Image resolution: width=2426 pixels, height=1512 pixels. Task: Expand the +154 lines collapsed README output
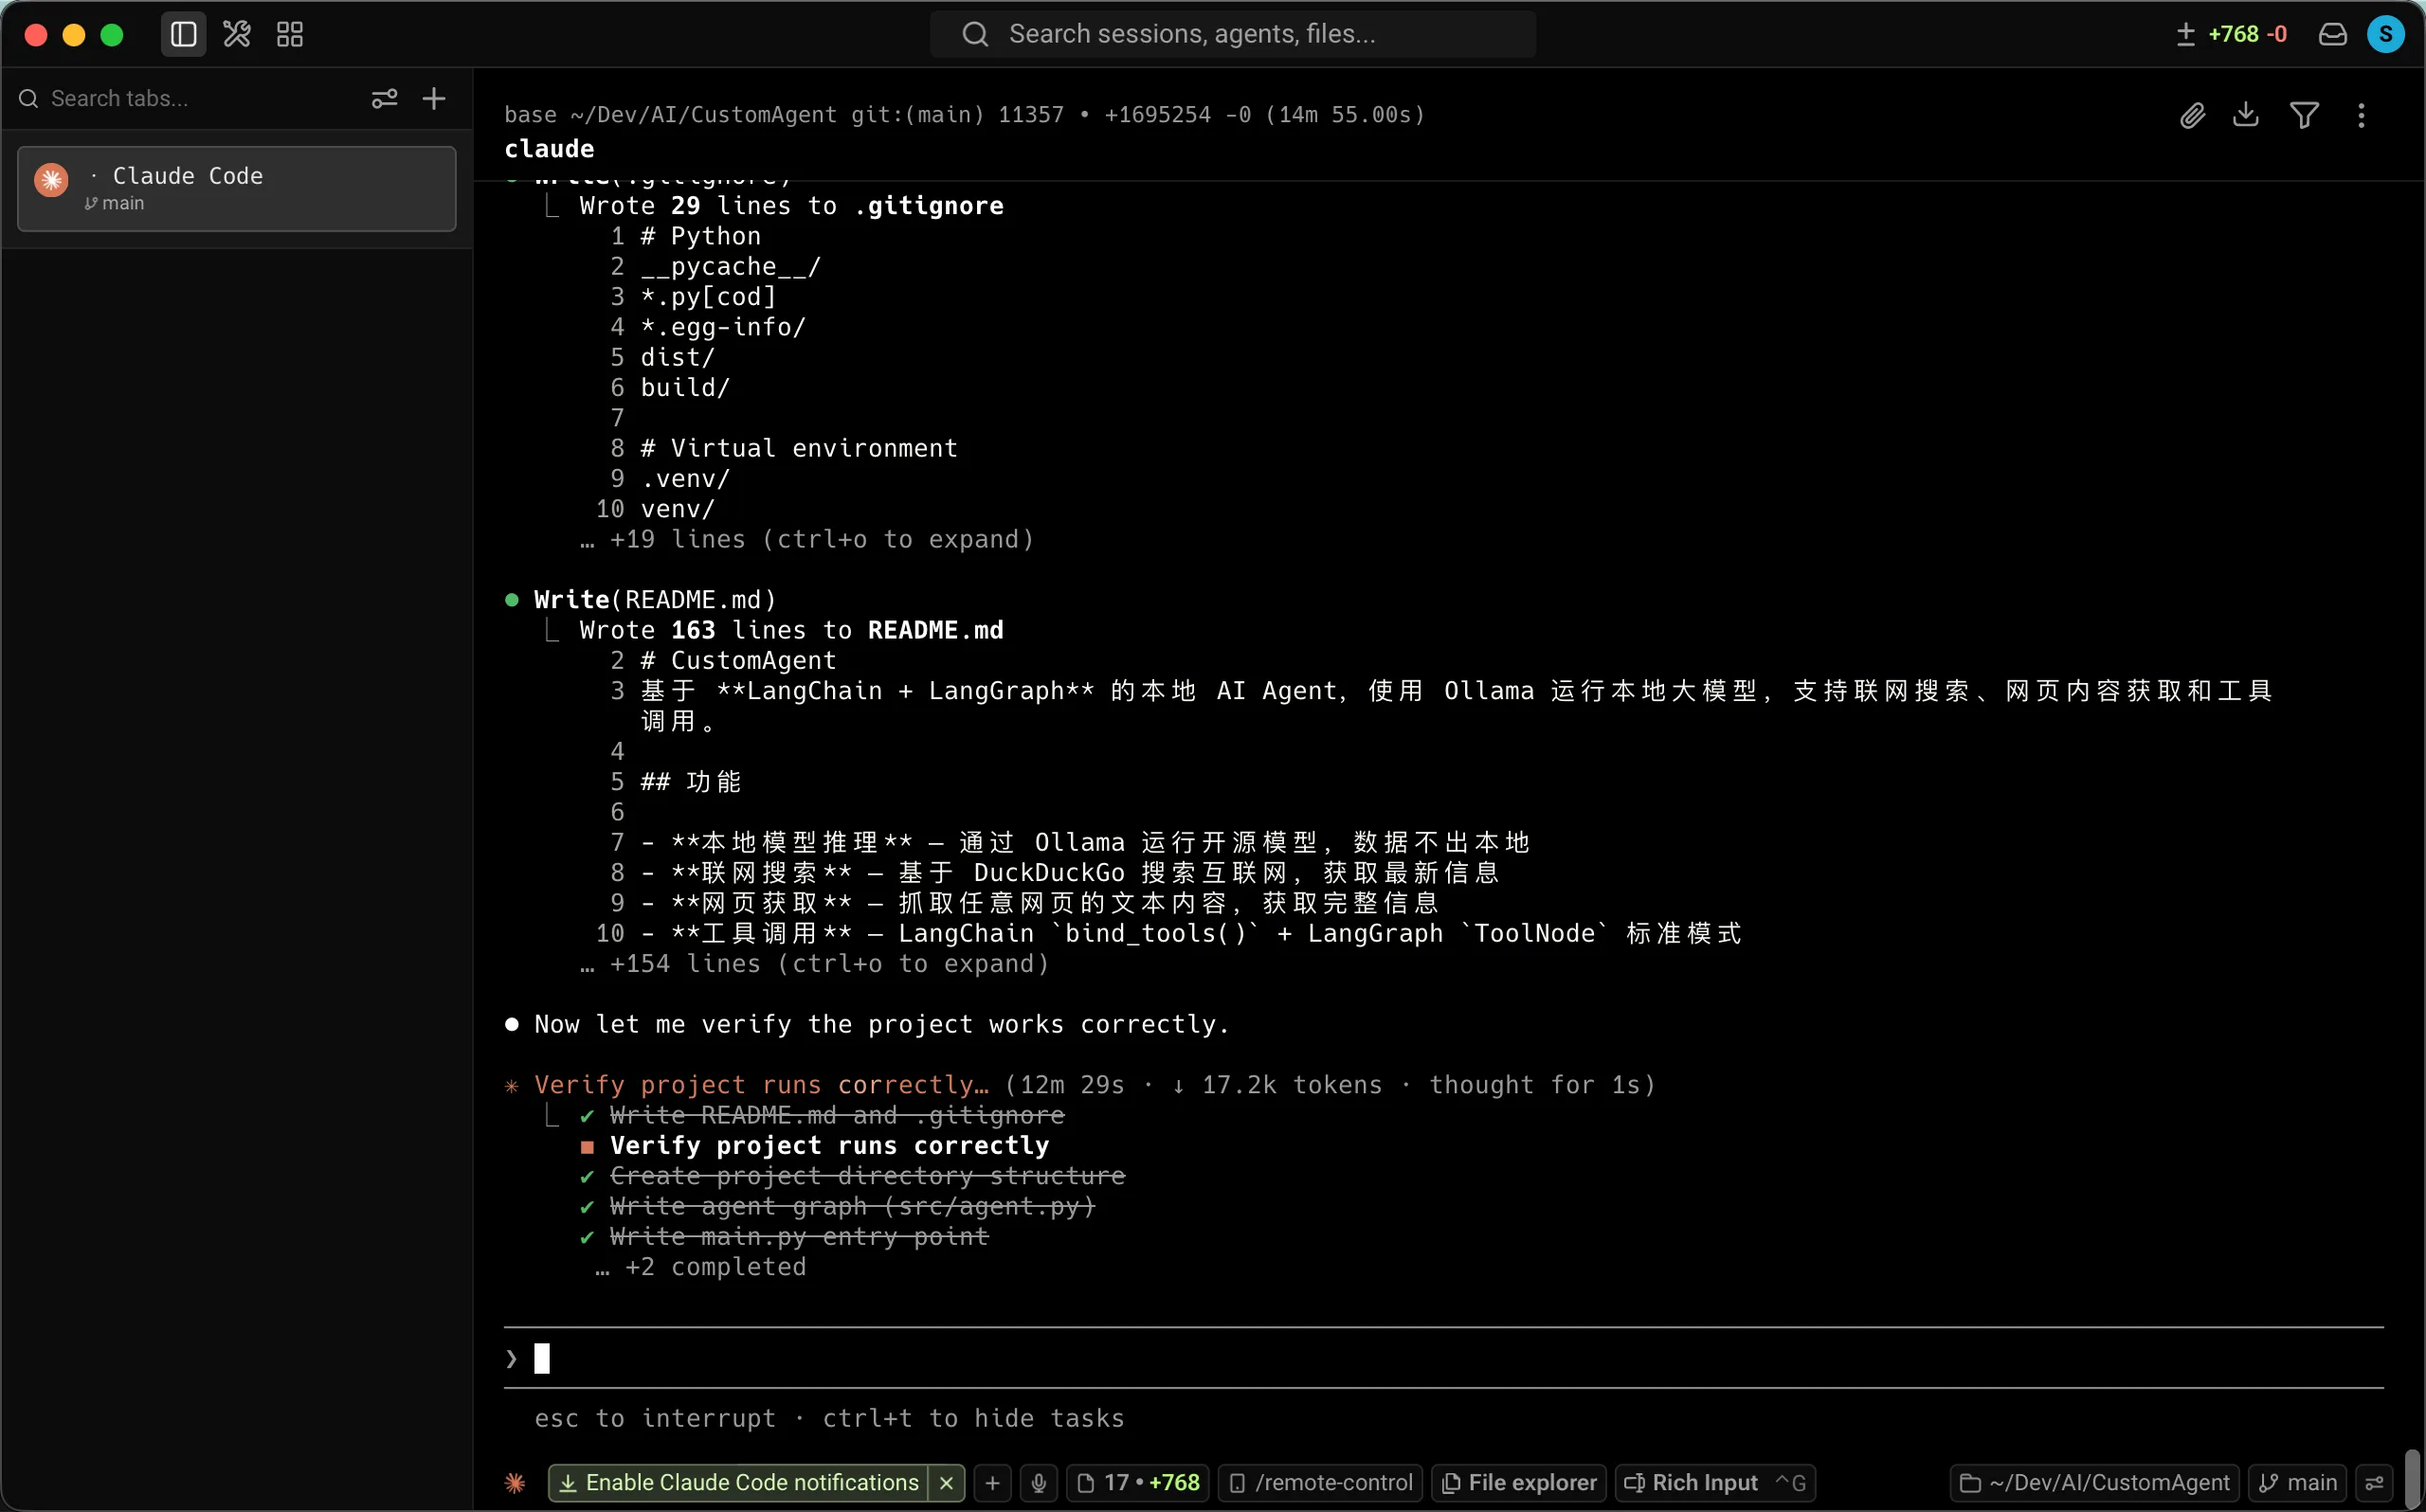815,963
